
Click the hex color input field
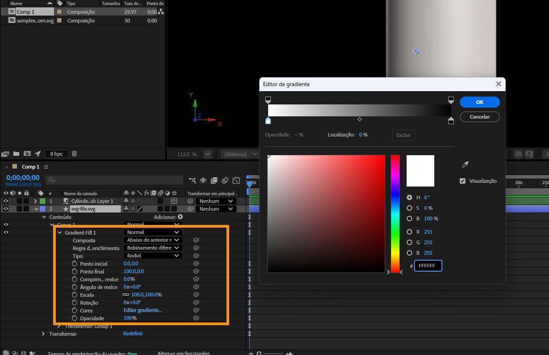pos(428,266)
